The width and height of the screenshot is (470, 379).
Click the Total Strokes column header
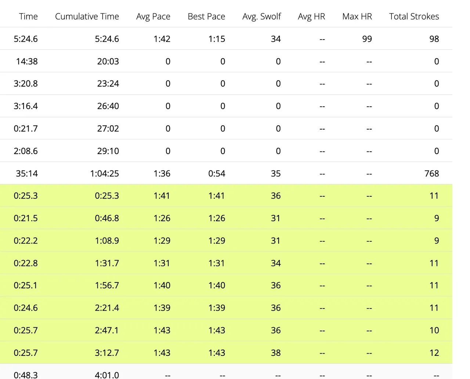[414, 17]
